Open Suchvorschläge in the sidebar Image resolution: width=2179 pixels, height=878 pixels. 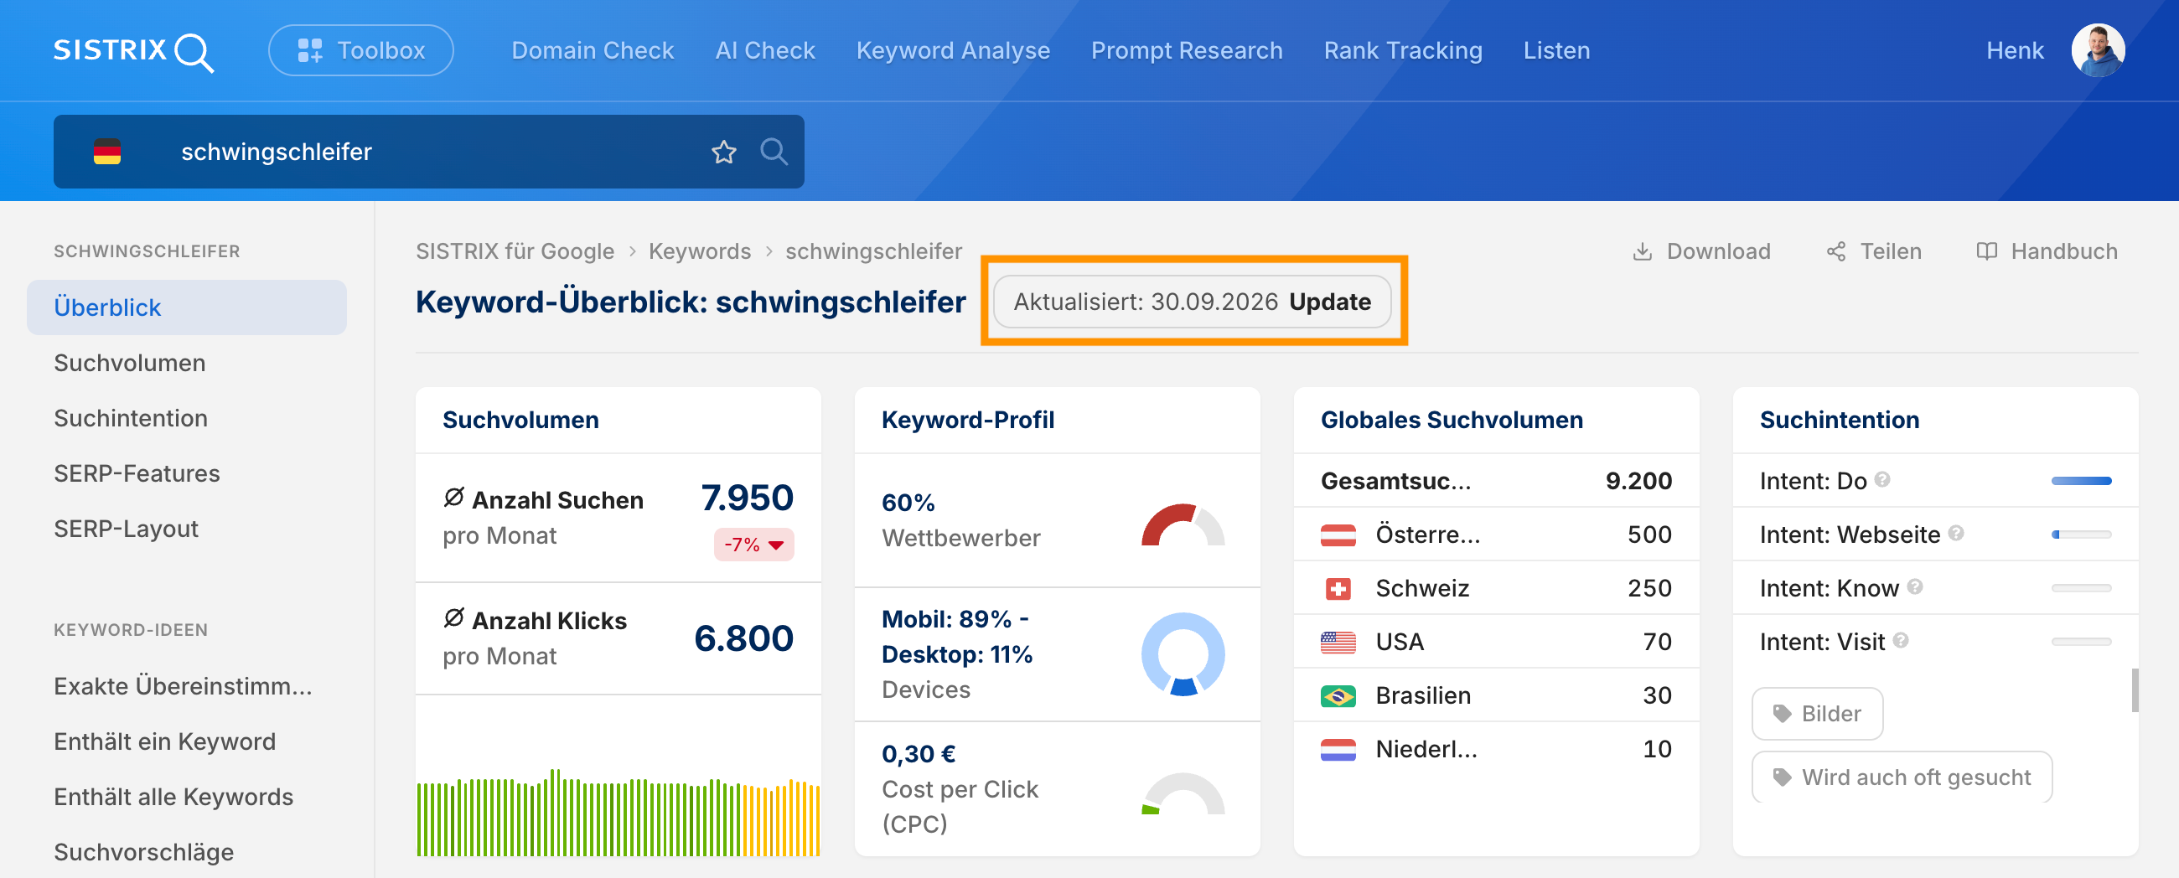coord(144,853)
